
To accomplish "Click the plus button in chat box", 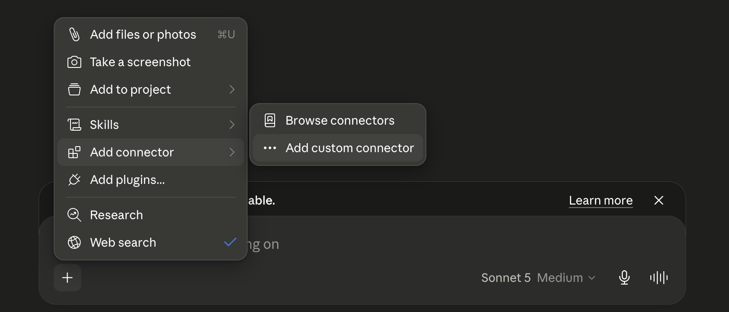I will 67,278.
